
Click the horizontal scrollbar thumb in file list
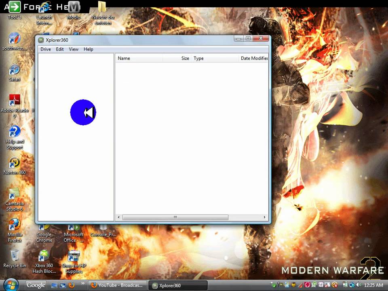pos(175,217)
